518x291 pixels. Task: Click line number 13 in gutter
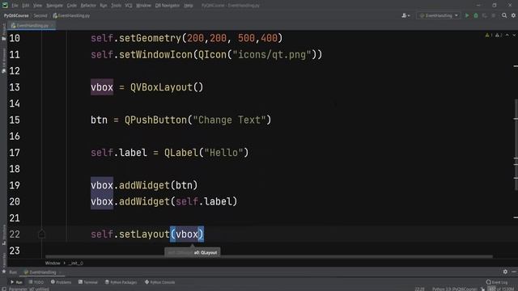point(15,87)
